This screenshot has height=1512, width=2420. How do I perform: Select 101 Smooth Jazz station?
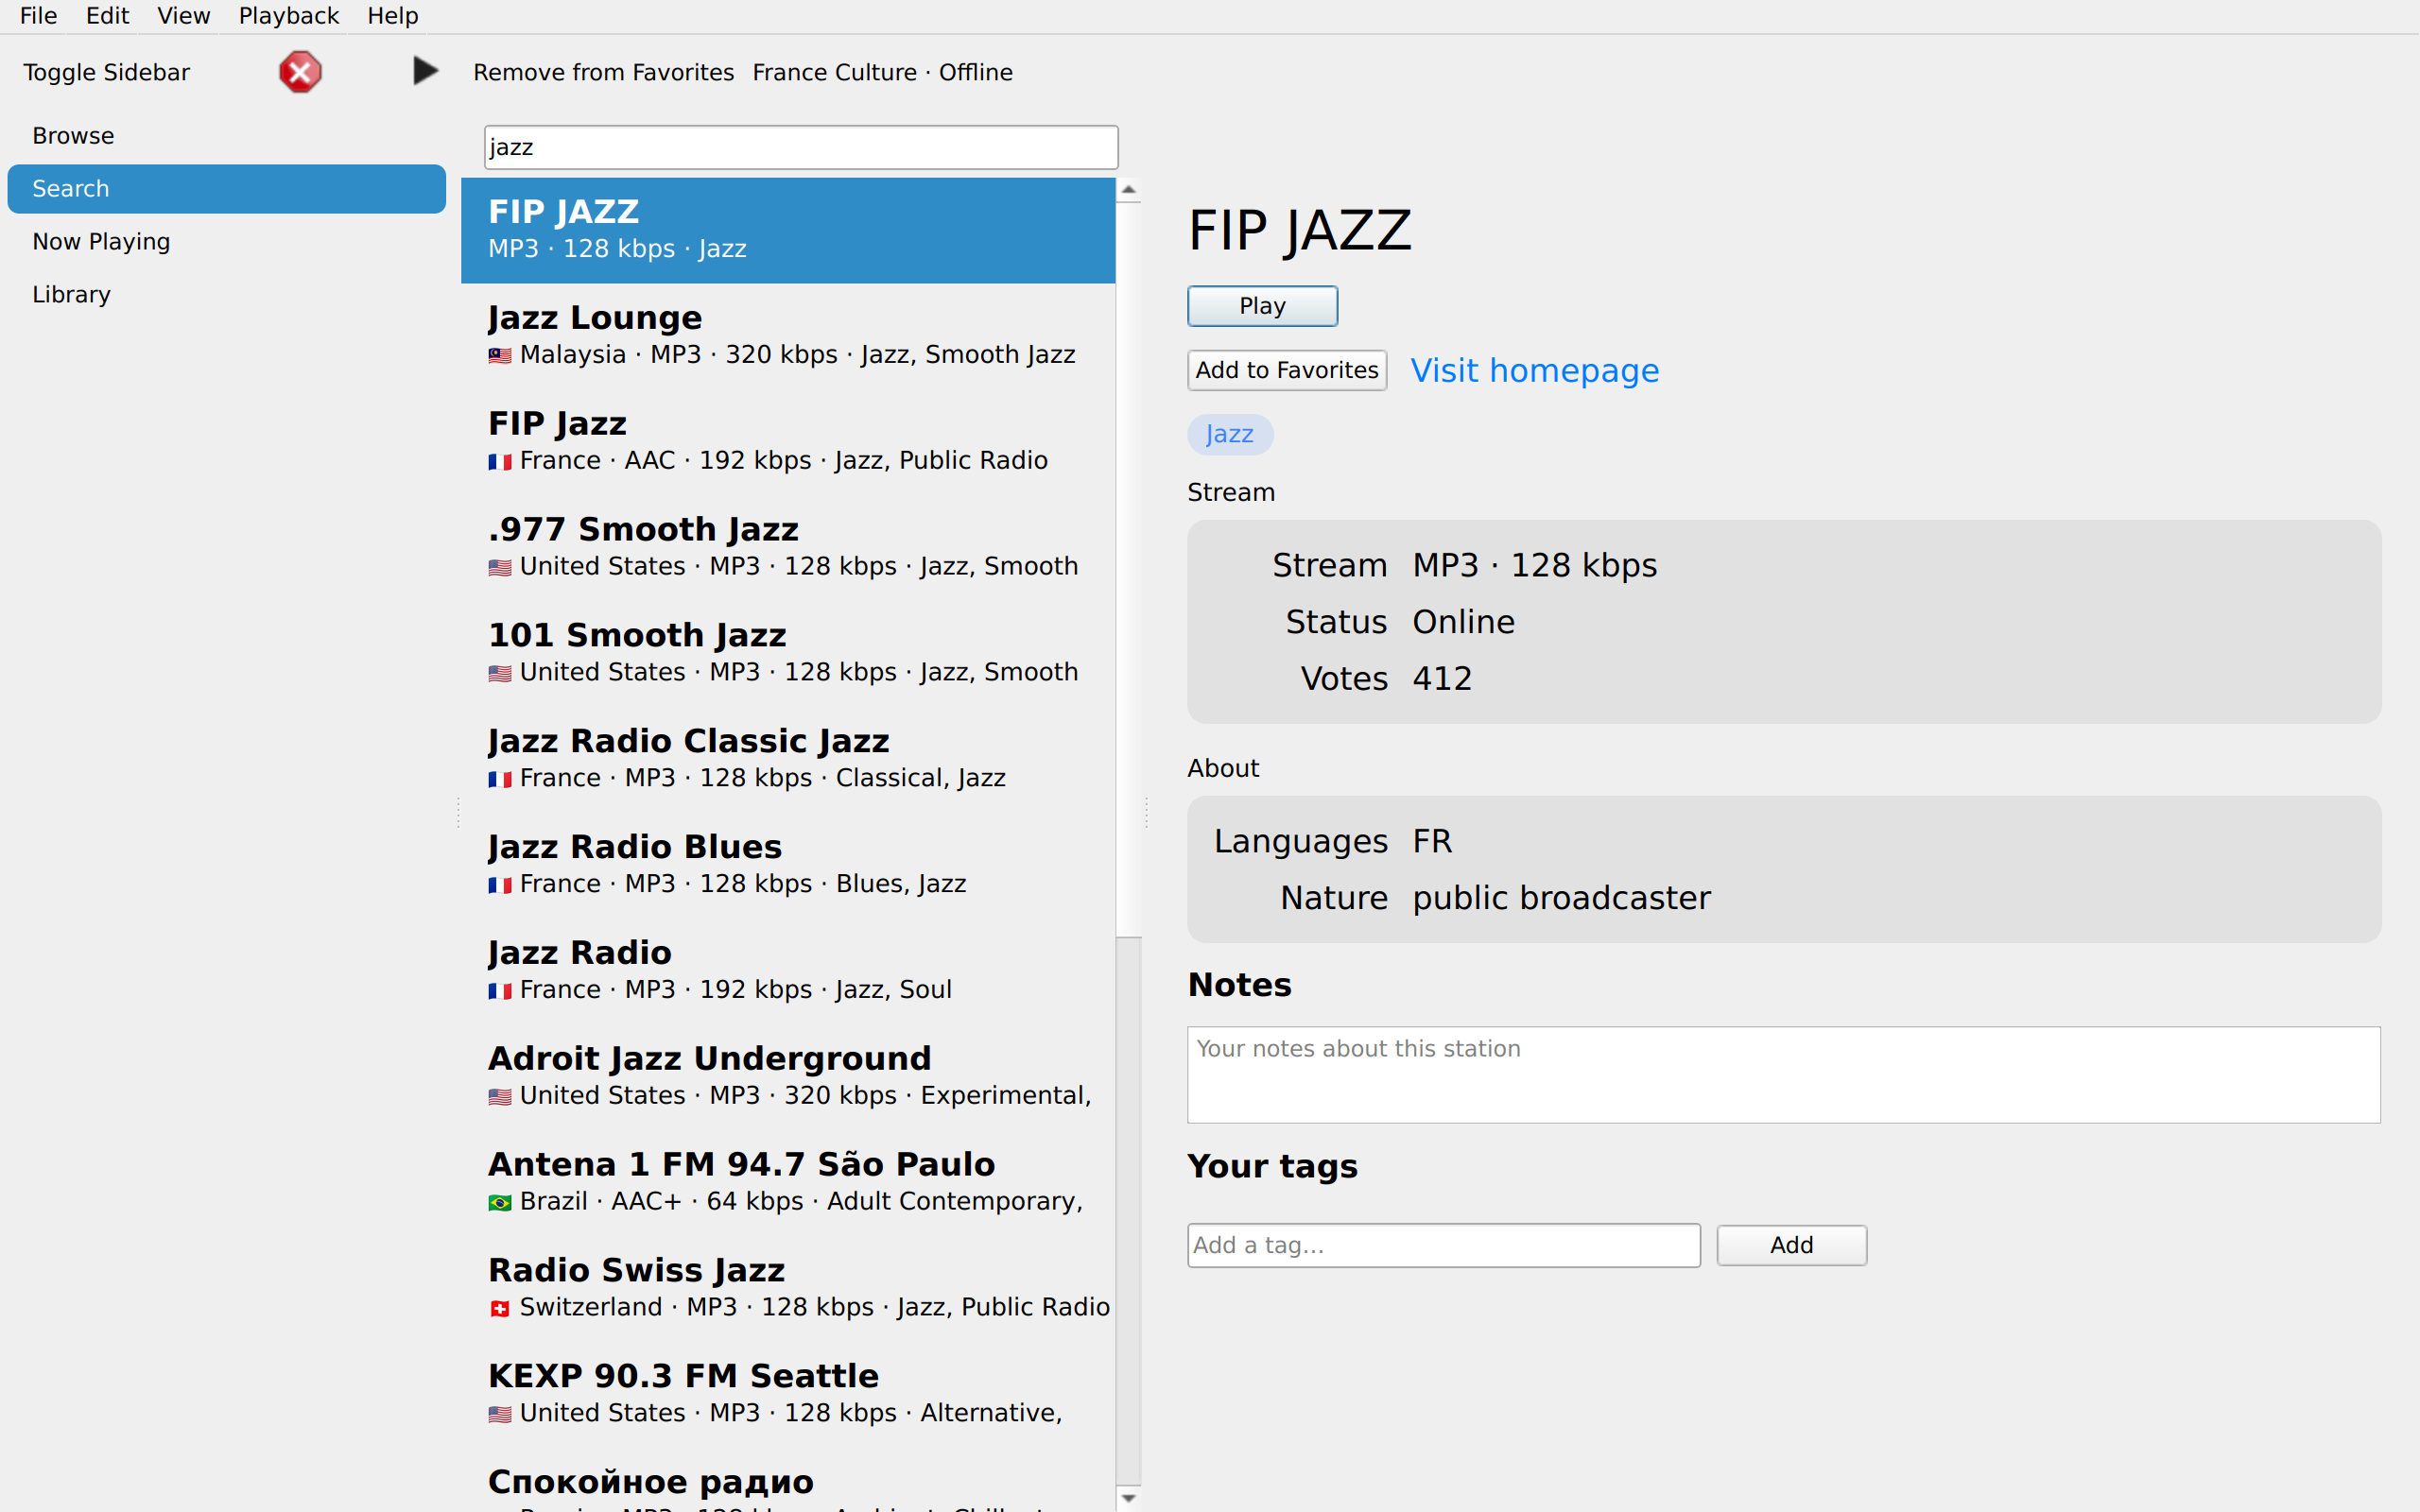(788, 654)
